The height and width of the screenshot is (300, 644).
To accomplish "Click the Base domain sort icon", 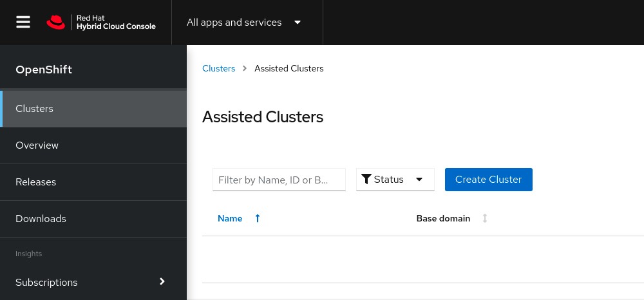I will pyautogui.click(x=485, y=218).
